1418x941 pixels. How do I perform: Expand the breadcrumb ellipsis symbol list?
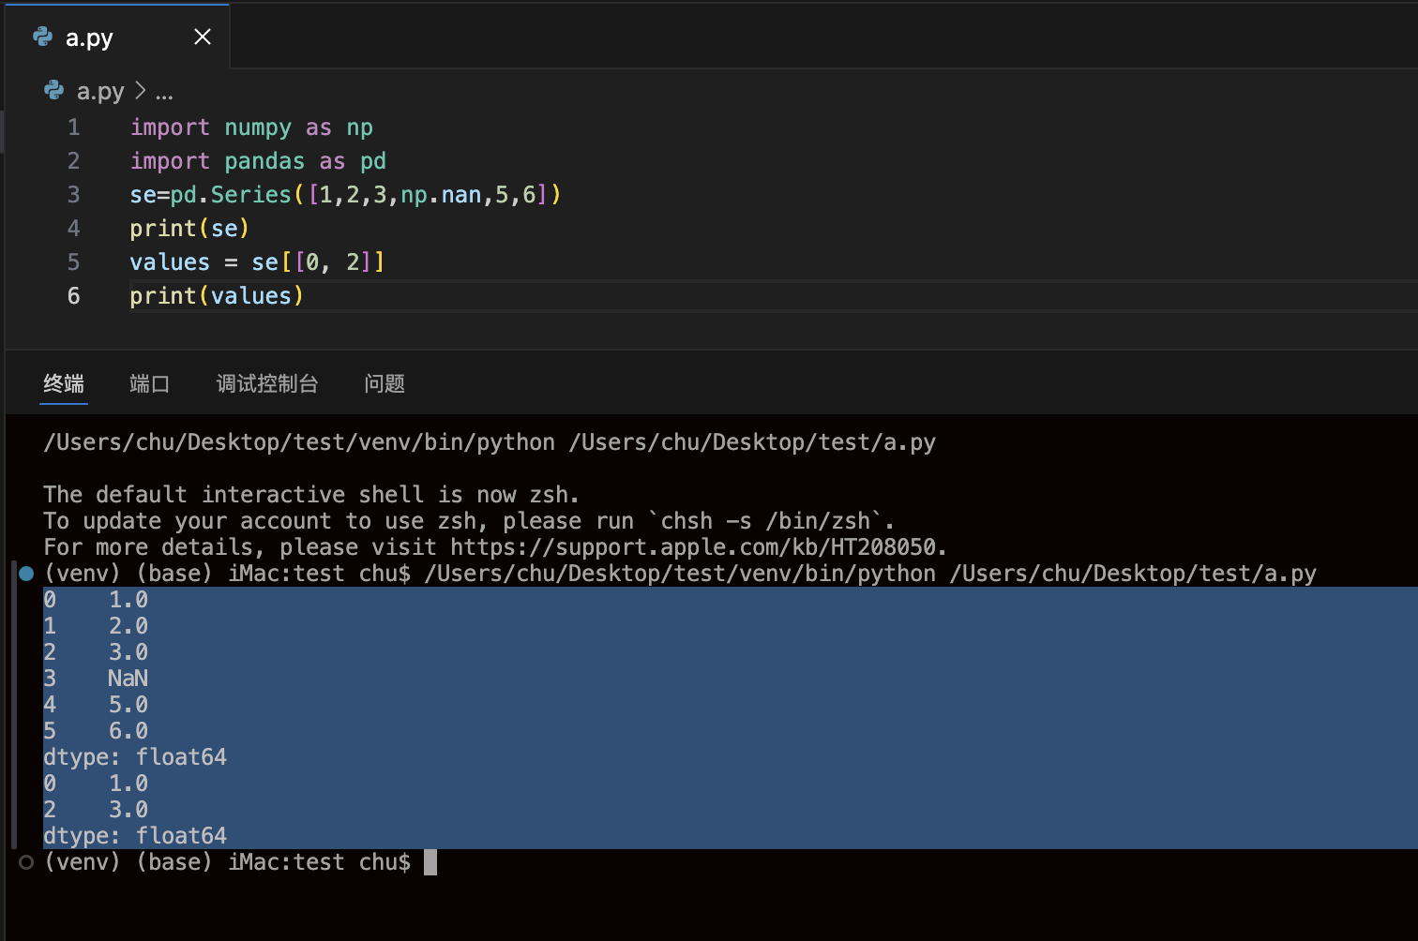tap(164, 92)
